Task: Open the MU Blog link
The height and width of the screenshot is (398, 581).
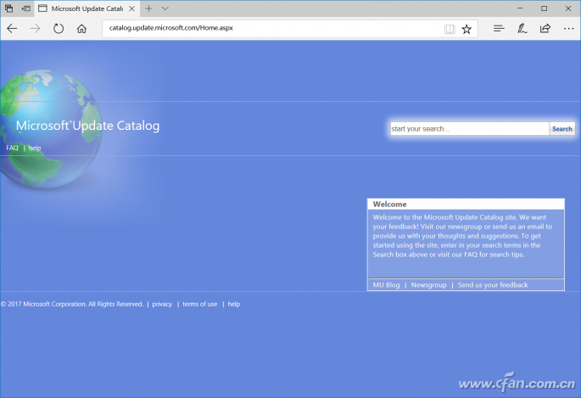Action: pyautogui.click(x=386, y=285)
